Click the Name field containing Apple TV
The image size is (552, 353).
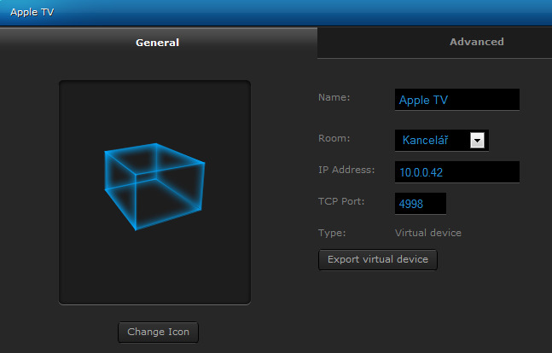pos(457,100)
